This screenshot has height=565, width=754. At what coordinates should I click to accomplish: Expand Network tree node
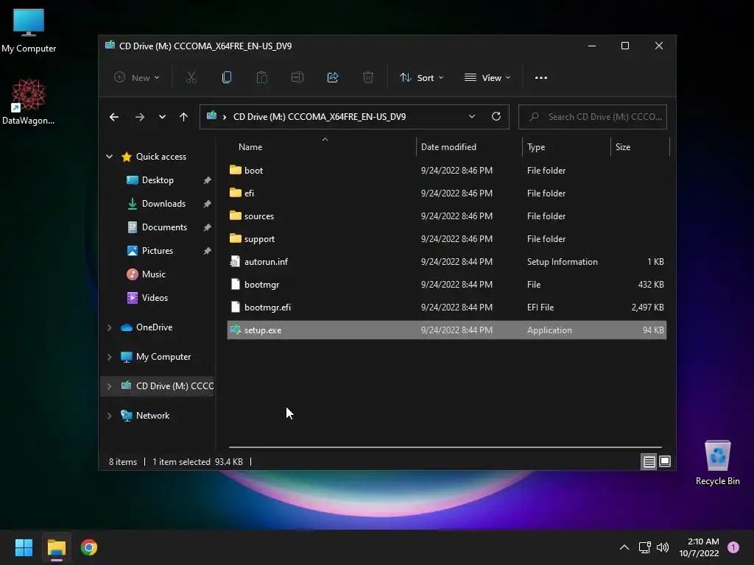pyautogui.click(x=109, y=416)
